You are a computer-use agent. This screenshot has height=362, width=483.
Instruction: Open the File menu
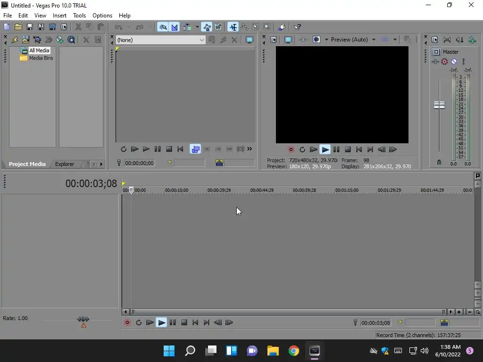8,16
